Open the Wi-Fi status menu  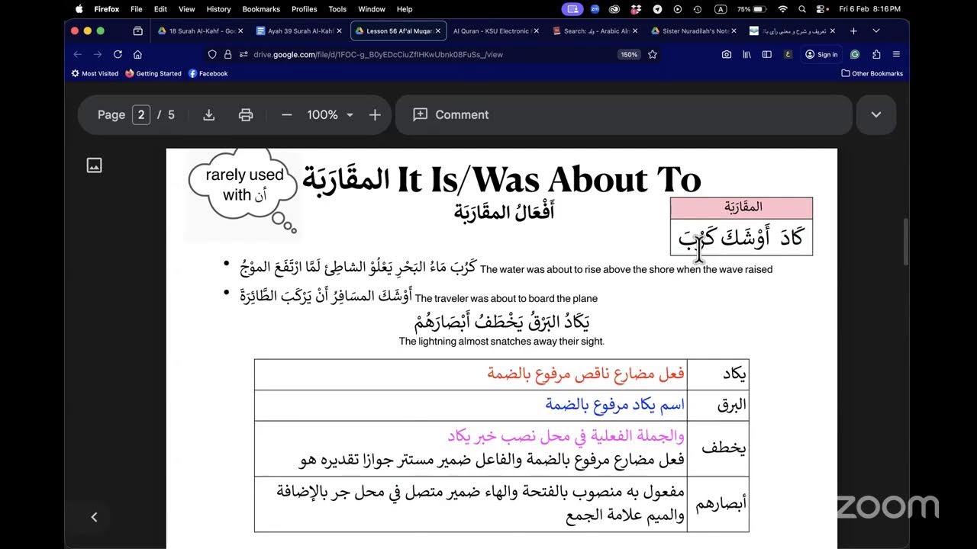click(x=782, y=9)
